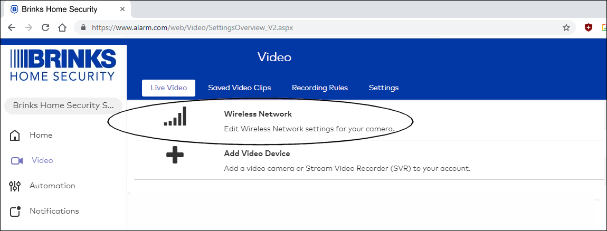This screenshot has height=231, width=607.
Task: Click the browser forward arrow
Action: [29, 27]
